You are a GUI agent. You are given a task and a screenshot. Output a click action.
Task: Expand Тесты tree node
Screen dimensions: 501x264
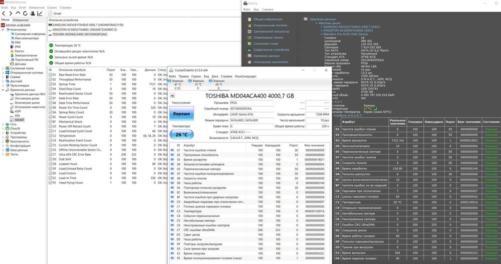[3, 154]
